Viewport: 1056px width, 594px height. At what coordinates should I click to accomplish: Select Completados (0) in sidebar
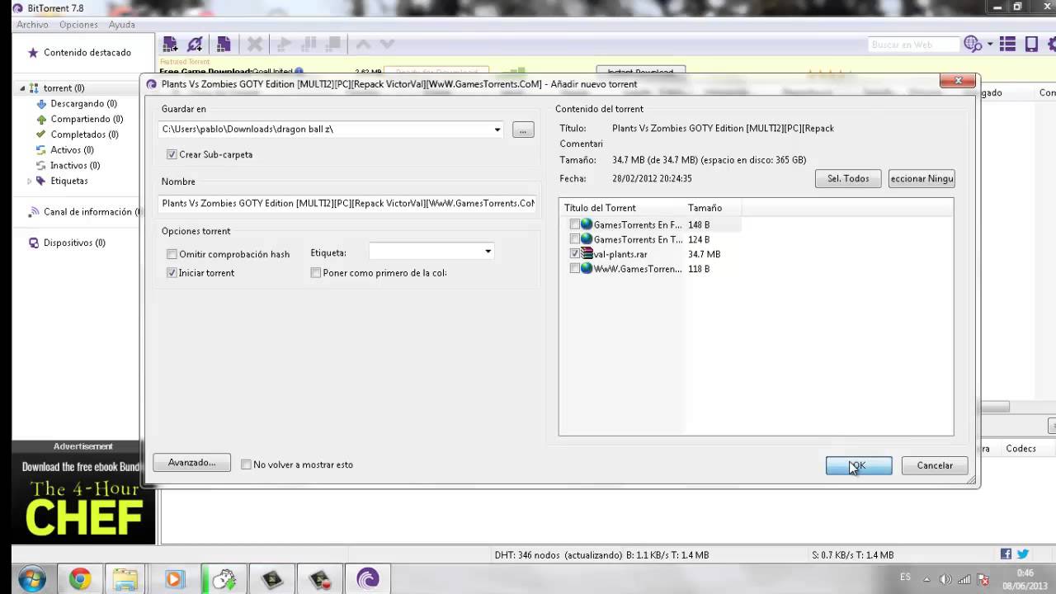(83, 134)
